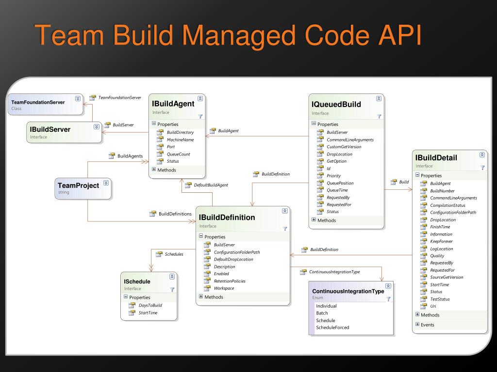497x372 pixels.
Task: Select the SourceGetVersion property
Action: tap(447, 277)
